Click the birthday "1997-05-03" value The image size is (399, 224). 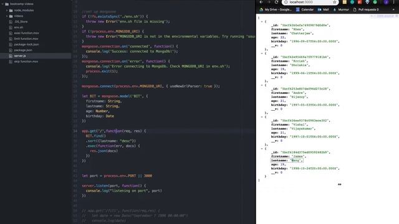click(x=314, y=105)
